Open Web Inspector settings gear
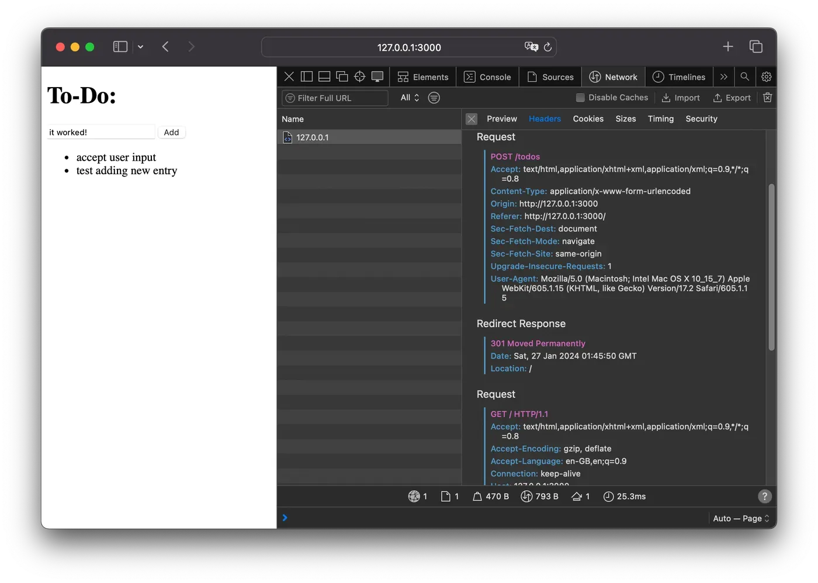 [x=767, y=77]
